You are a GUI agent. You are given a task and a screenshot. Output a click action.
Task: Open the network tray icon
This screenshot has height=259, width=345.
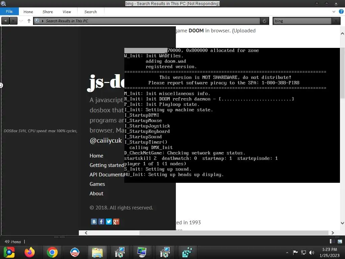304,252
